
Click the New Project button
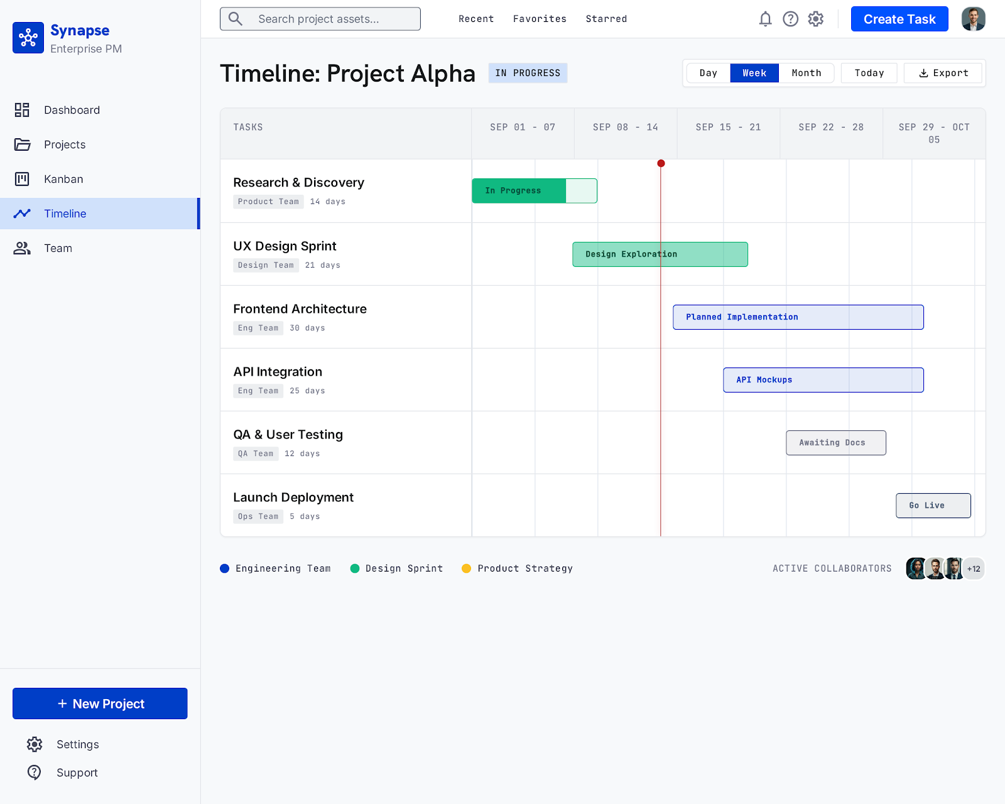pyautogui.click(x=100, y=703)
